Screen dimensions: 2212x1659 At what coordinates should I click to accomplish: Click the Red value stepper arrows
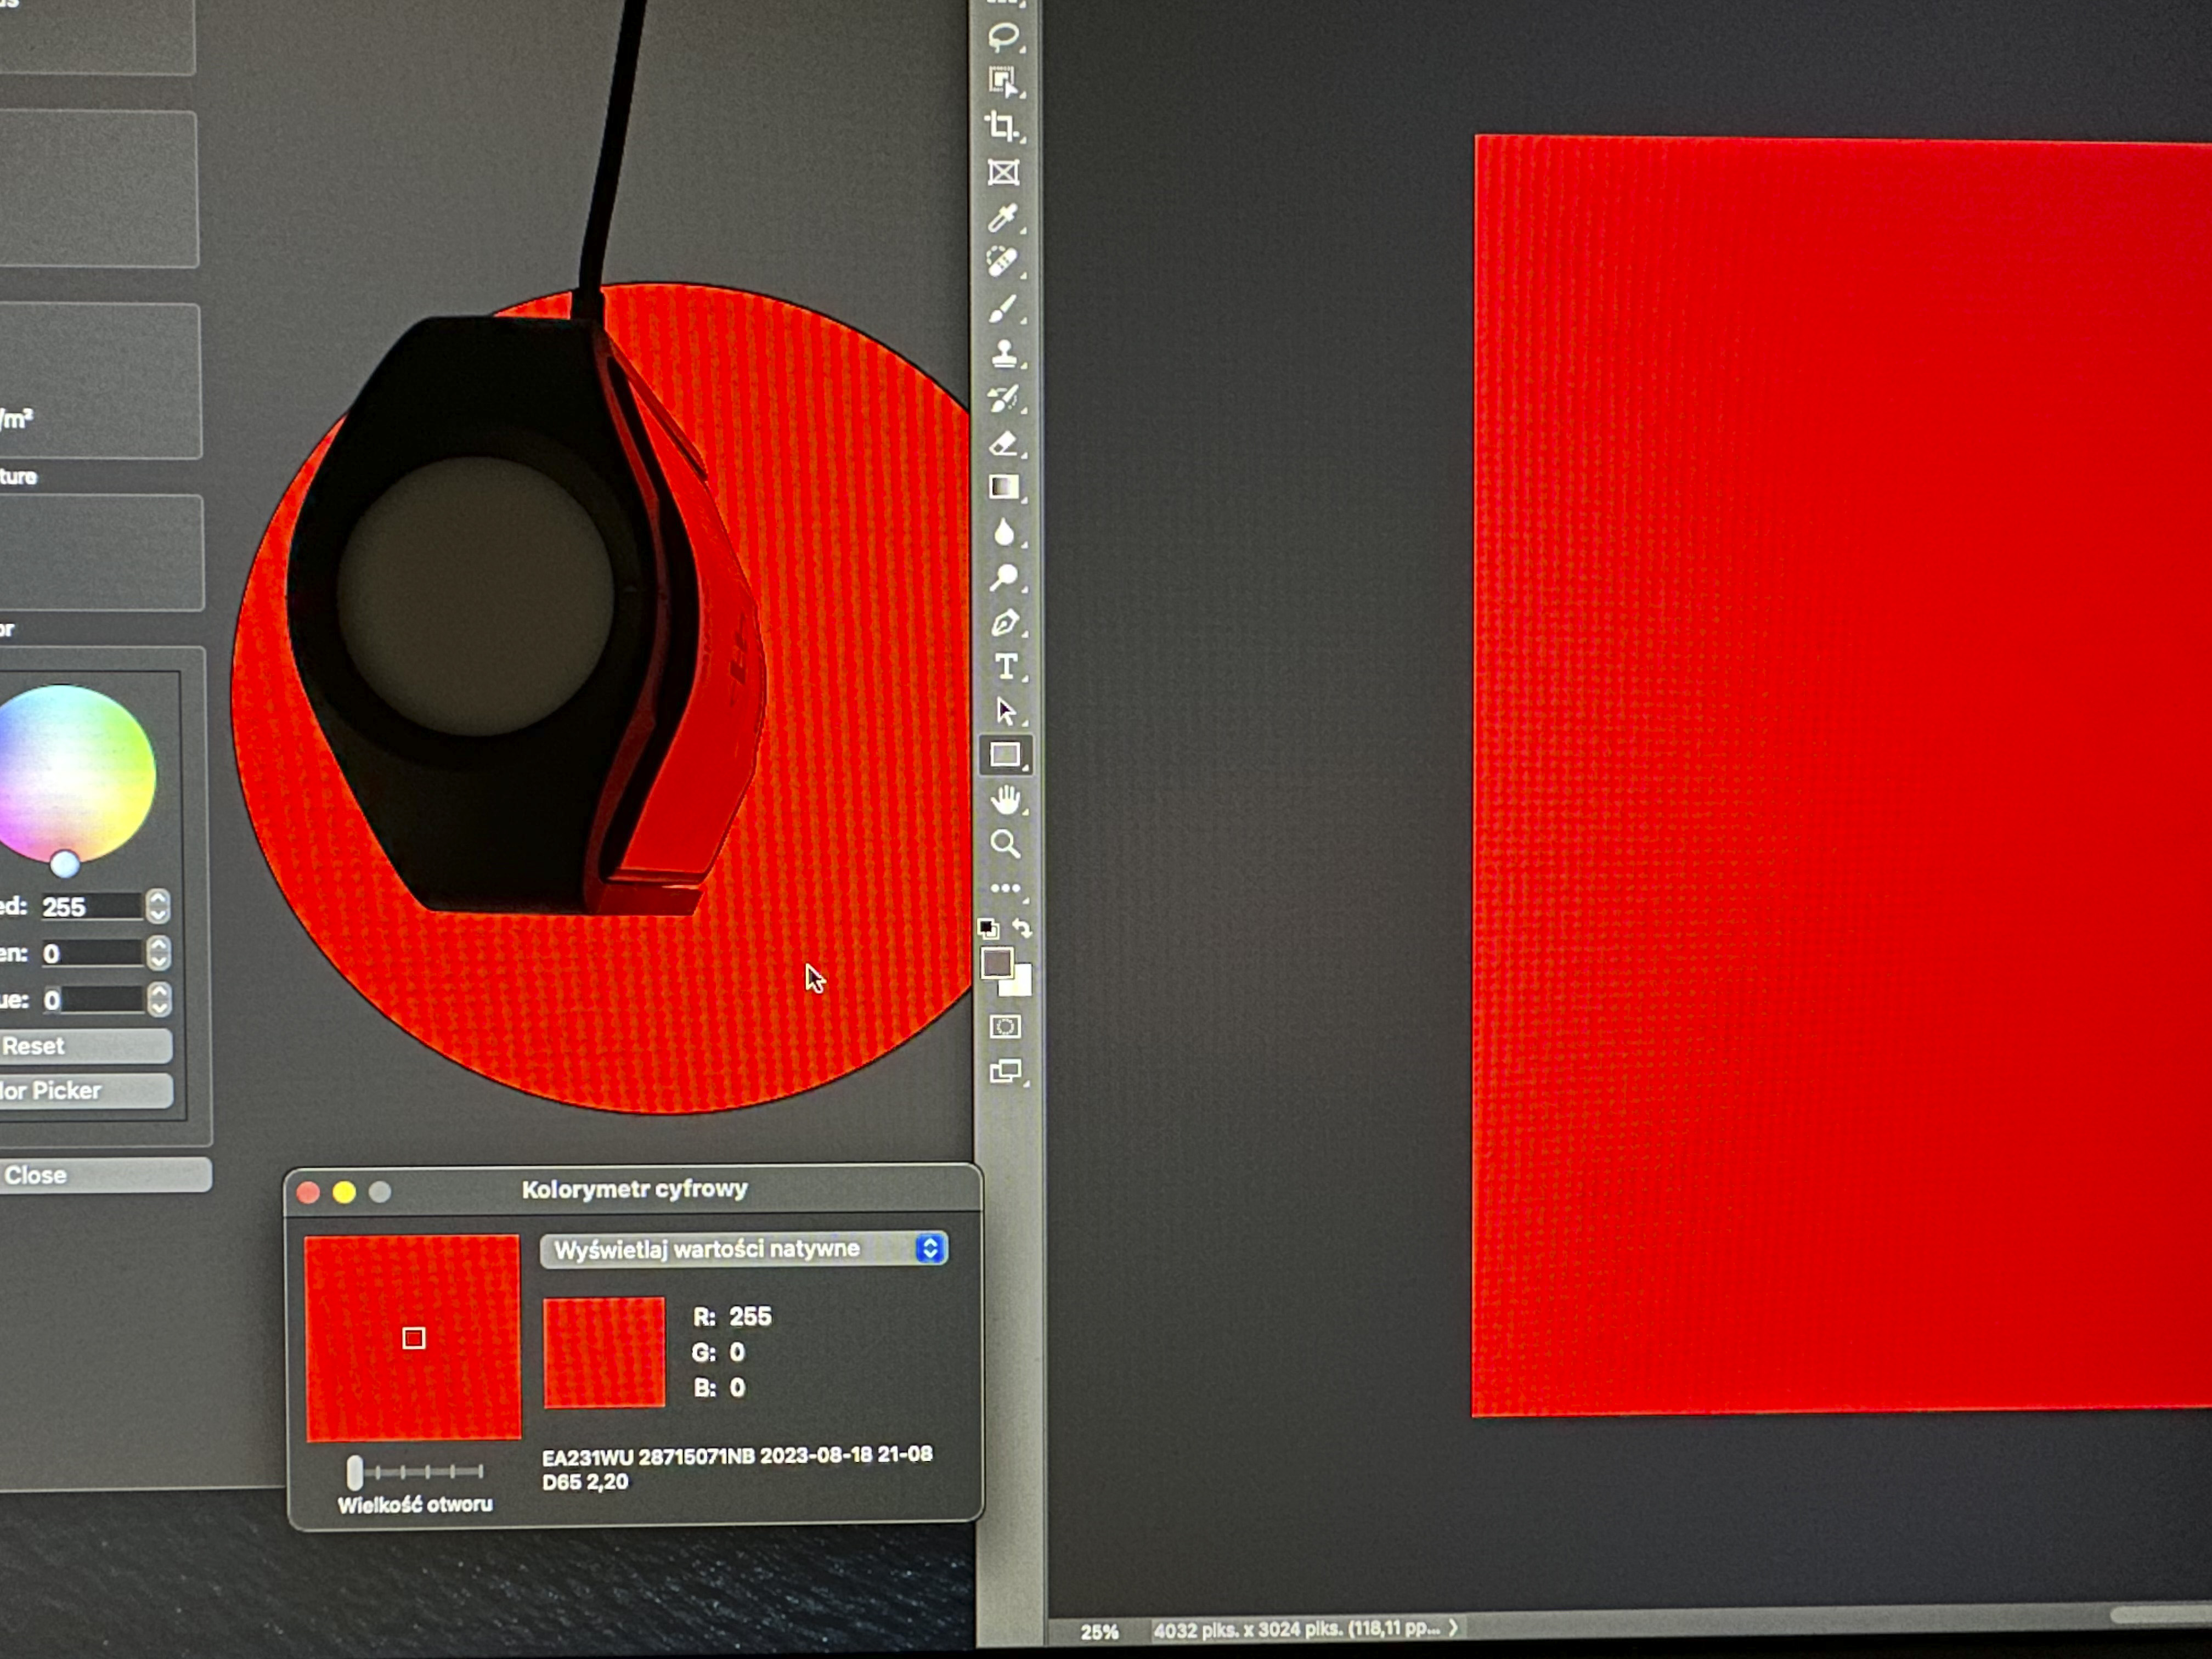click(157, 906)
